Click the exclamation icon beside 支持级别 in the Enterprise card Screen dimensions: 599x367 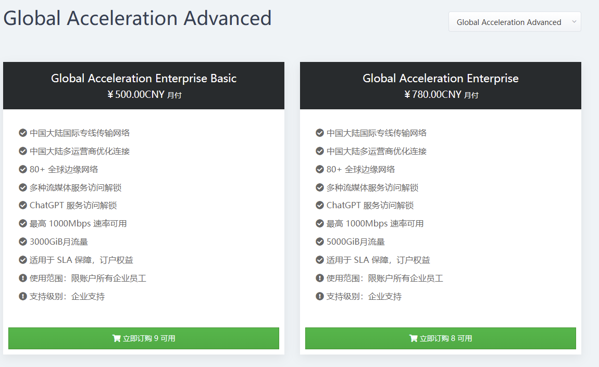pyautogui.click(x=320, y=296)
